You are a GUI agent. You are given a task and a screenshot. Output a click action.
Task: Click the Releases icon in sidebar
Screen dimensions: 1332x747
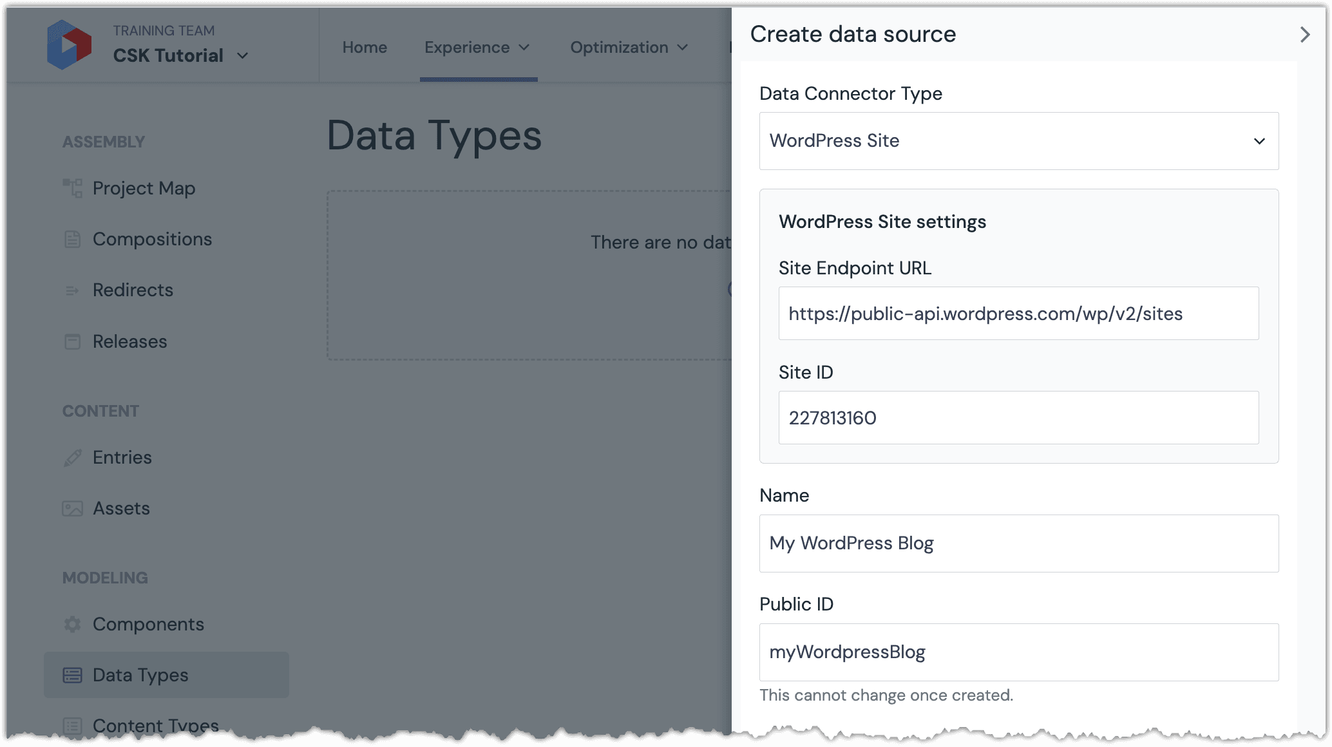click(72, 341)
